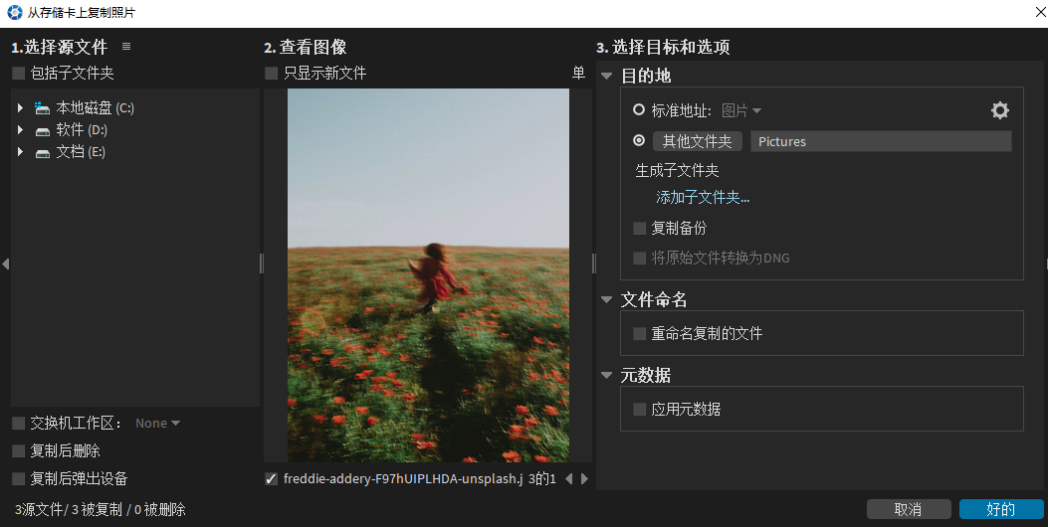
Task: Click the 文档 (E:) drive icon
Action: coord(42,152)
